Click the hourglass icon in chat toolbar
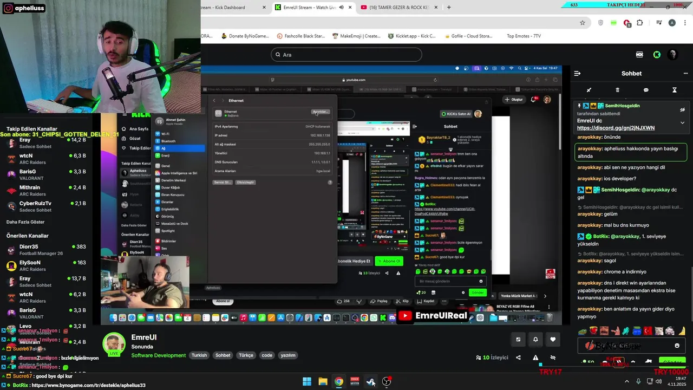Image resolution: width=693 pixels, height=390 pixels. tap(675, 90)
